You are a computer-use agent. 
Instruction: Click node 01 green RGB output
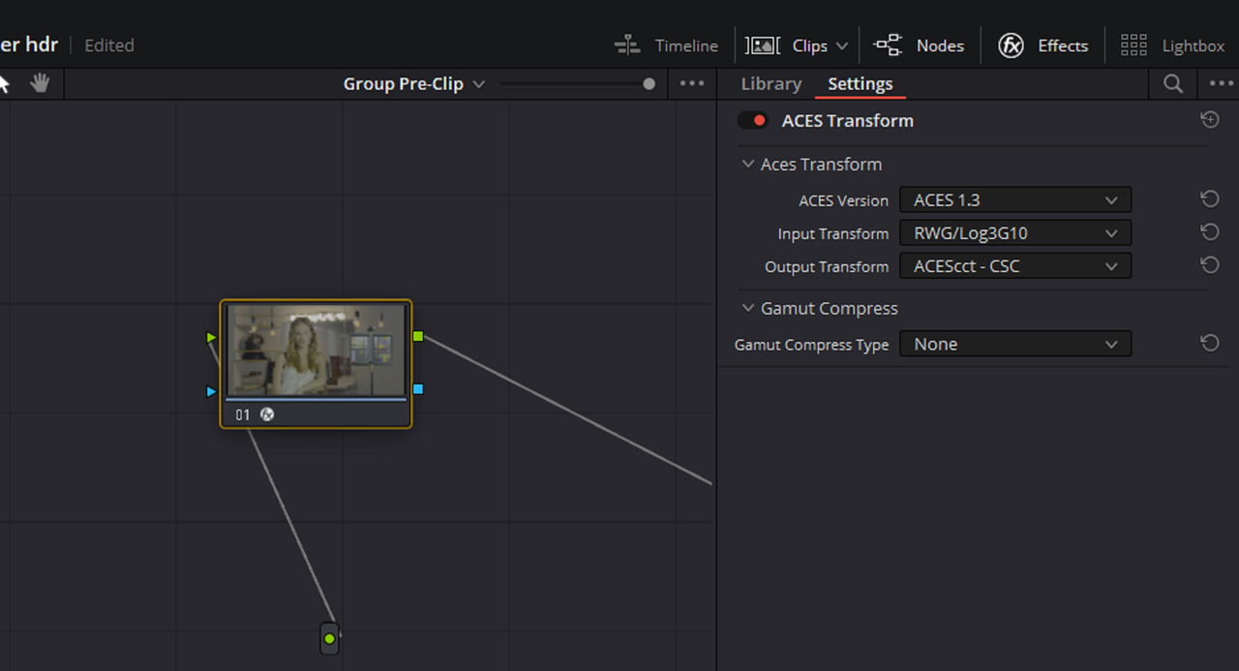[x=418, y=336]
